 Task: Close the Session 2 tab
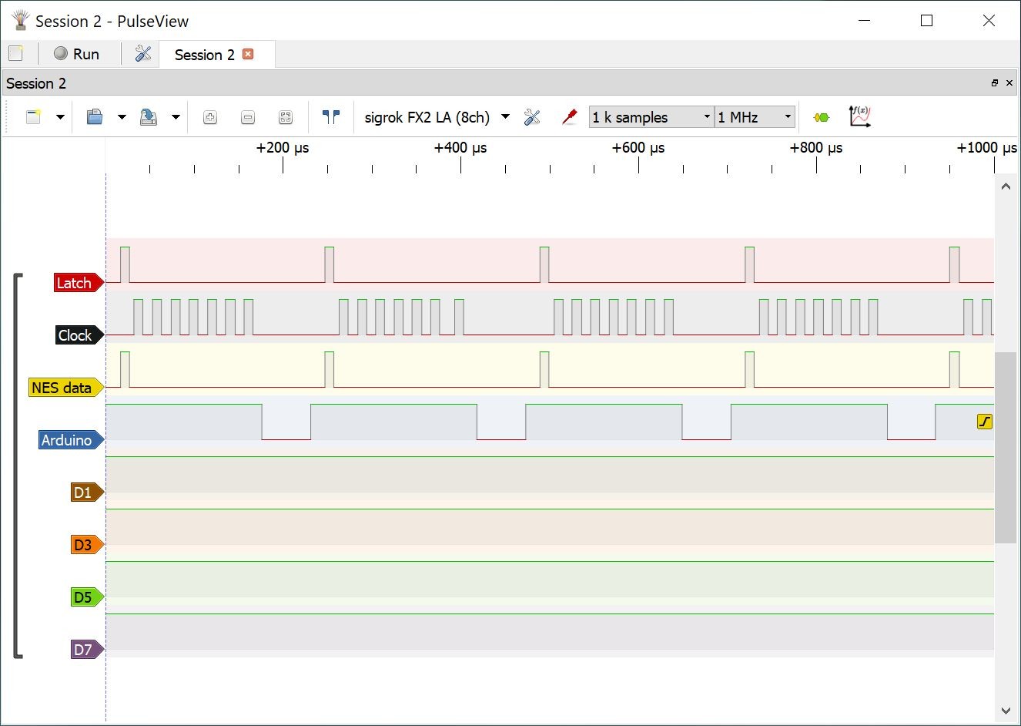click(248, 54)
